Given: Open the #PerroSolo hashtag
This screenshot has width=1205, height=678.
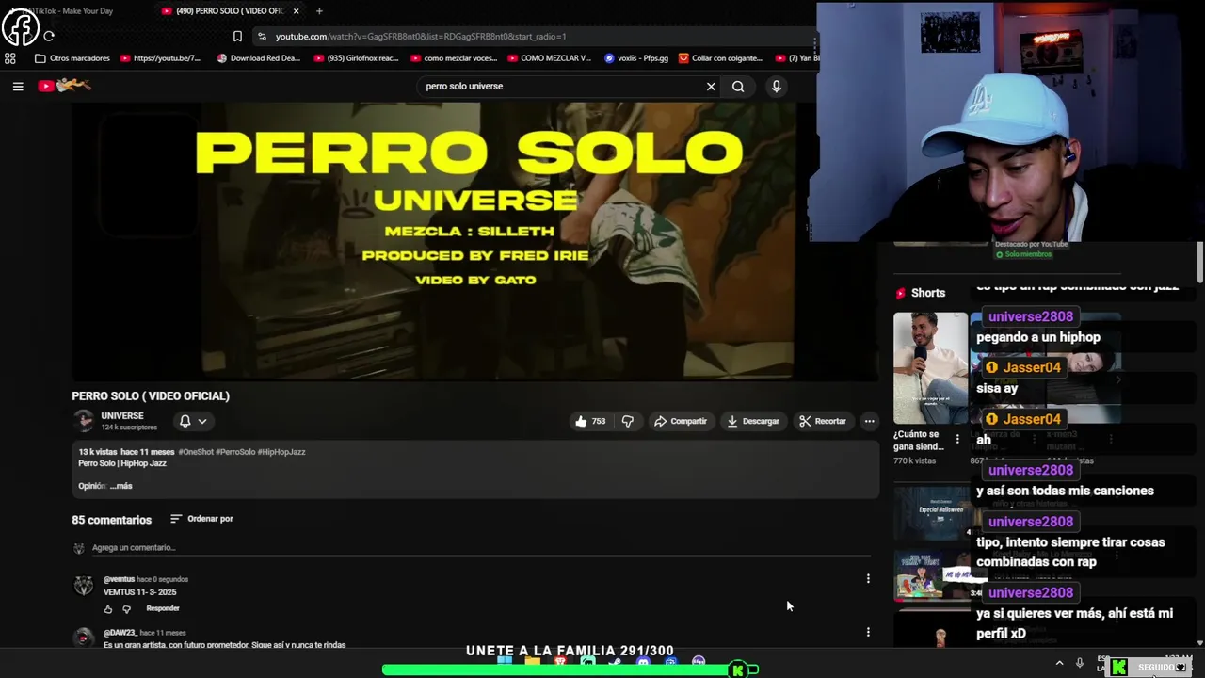Looking at the screenshot, I should tap(235, 452).
